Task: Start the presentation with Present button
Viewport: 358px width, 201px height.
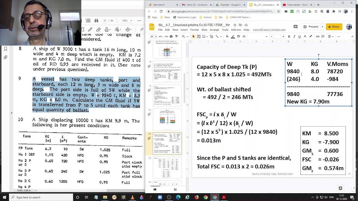Action: [311, 27]
